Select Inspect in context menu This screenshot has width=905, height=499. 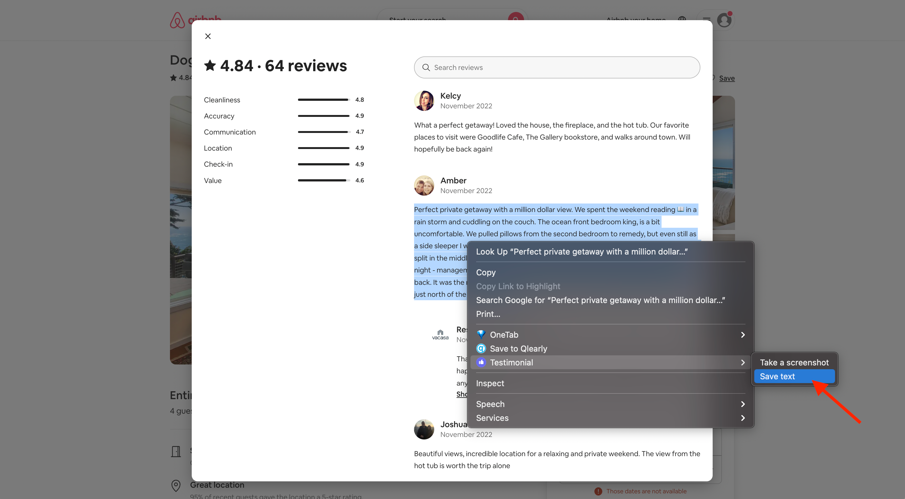point(490,383)
